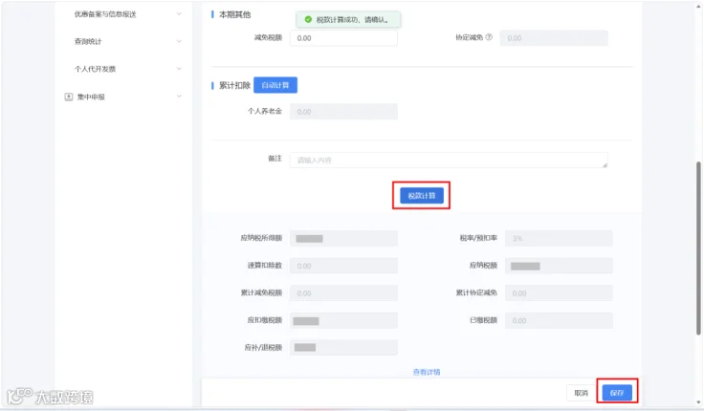Click 取消 button
704x411 pixels.
tap(581, 393)
